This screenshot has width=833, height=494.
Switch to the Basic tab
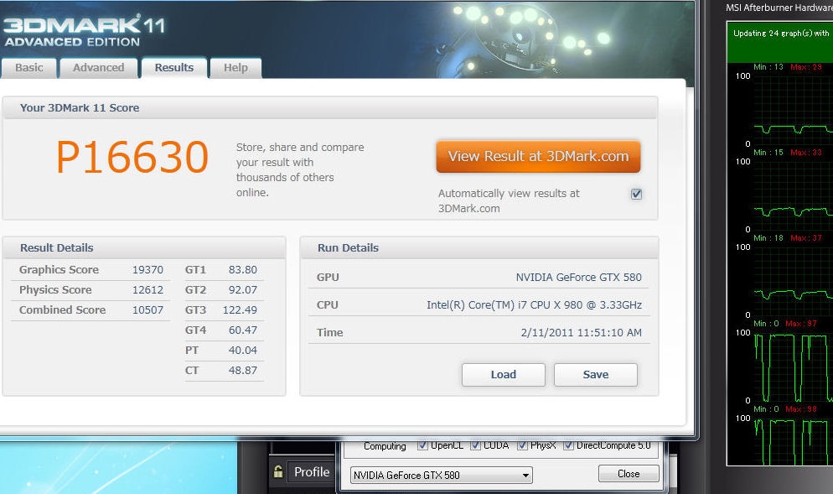28,68
